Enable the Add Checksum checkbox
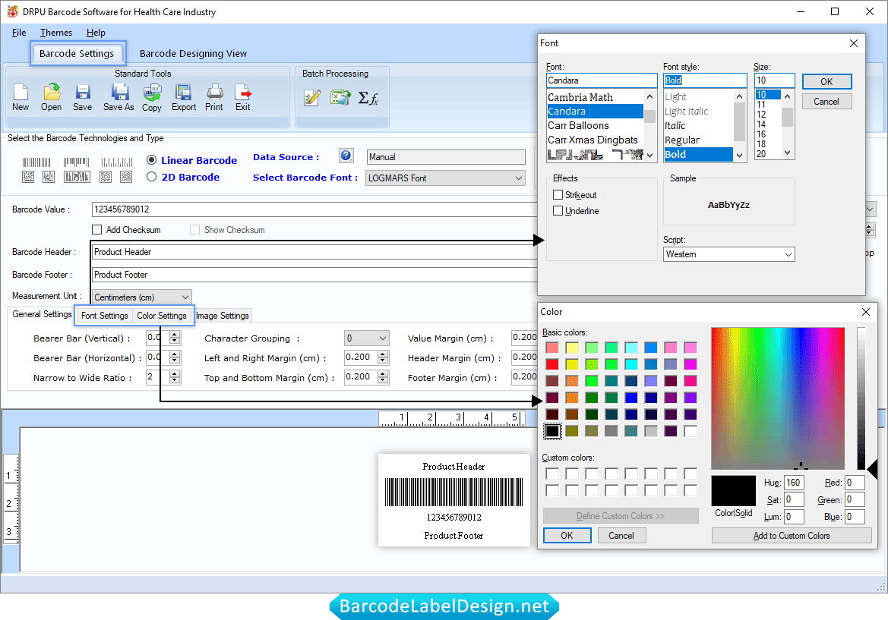 point(96,230)
